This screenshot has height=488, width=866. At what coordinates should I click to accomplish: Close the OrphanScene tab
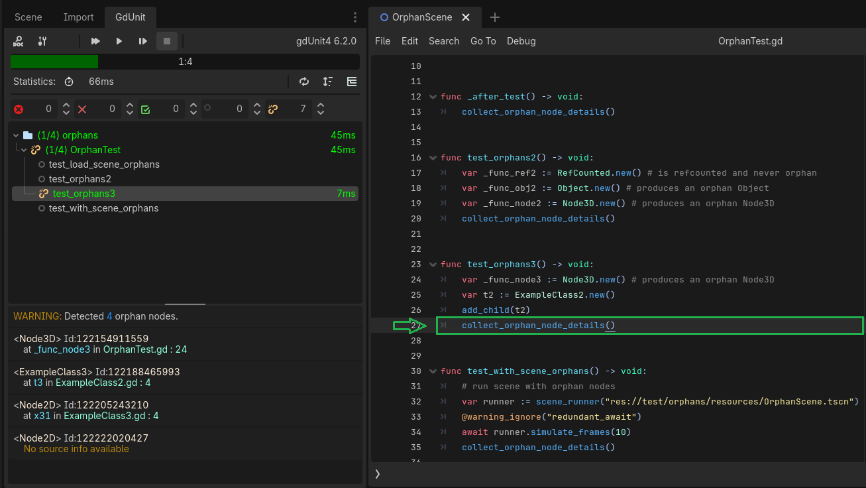466,17
